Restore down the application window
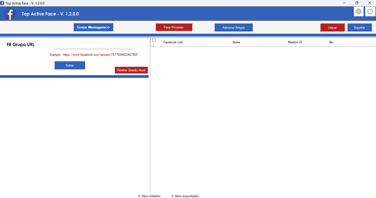 [x=357, y=3]
